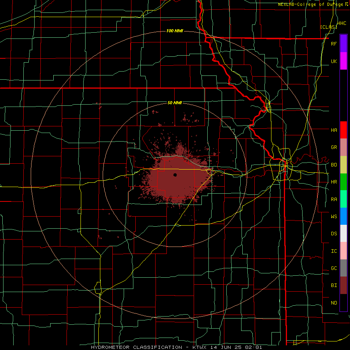
Task: Click the HHC product label
Action: coord(342,23)
